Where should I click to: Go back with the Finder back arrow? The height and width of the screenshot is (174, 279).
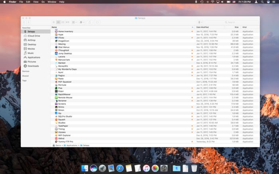coord(24,22)
